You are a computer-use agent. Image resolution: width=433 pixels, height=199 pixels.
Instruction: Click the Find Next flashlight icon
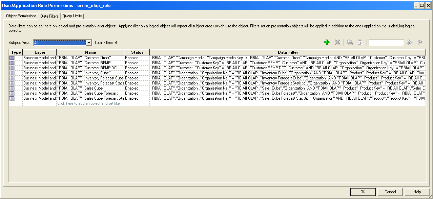(x=420, y=42)
